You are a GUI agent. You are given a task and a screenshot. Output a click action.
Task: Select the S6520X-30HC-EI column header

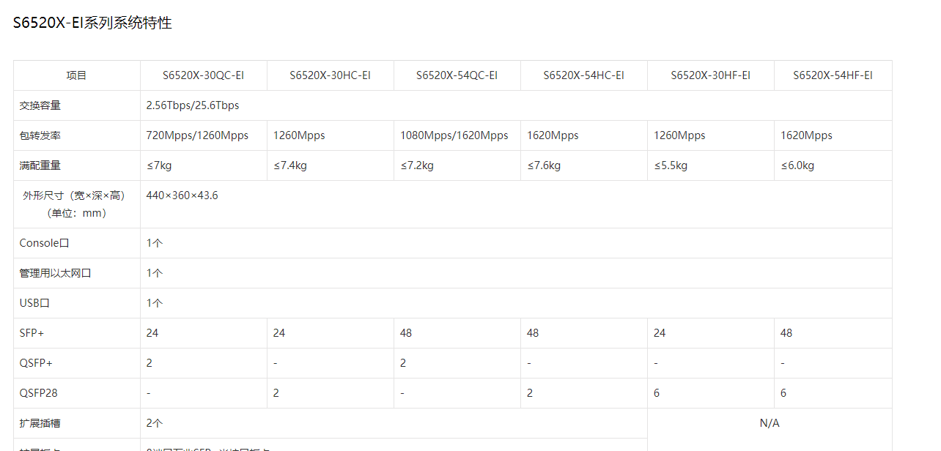[x=330, y=75]
